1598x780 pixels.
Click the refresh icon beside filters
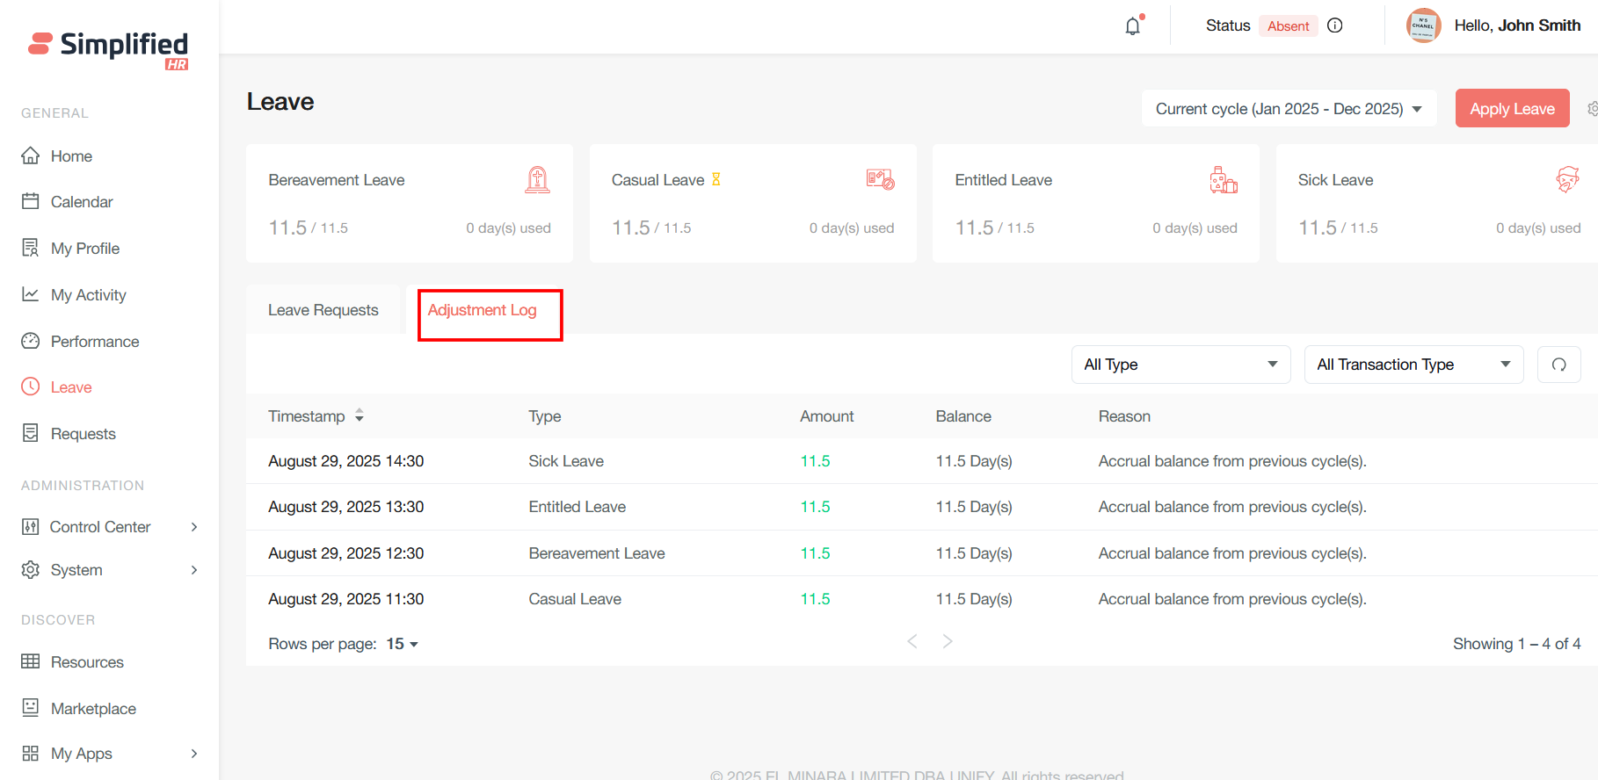tap(1558, 365)
